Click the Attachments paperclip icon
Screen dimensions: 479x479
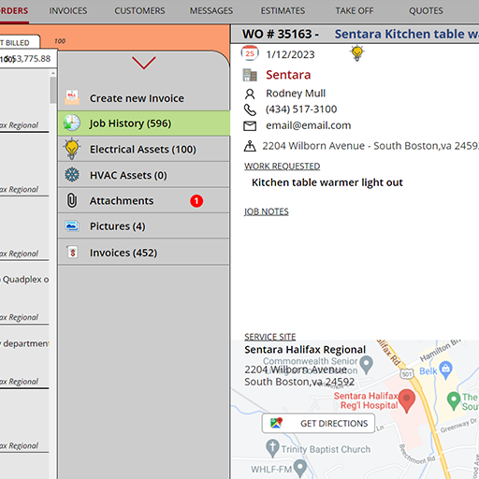tap(72, 200)
